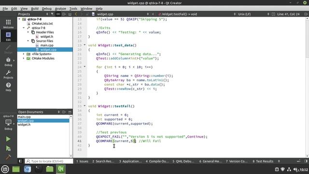Image resolution: width=309 pixels, height=174 pixels.
Task: Open the Debug menu
Action: click(47, 9)
